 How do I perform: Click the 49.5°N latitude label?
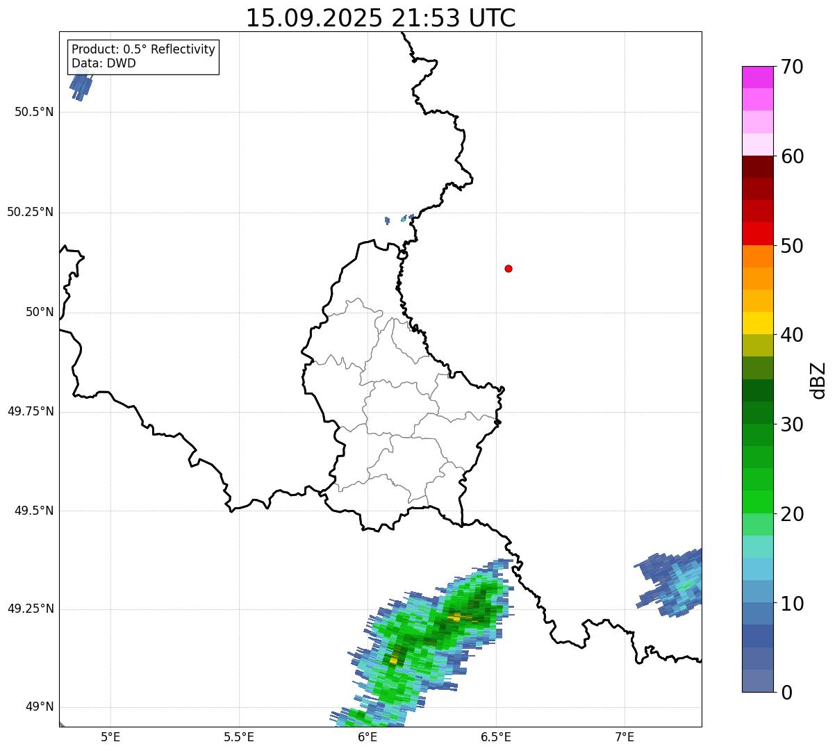pyautogui.click(x=34, y=511)
